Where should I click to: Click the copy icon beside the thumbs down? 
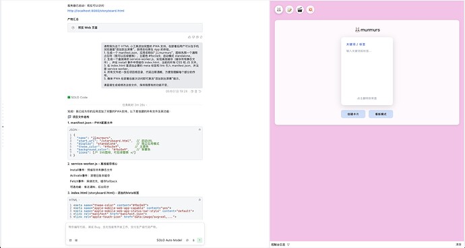(197, 37)
